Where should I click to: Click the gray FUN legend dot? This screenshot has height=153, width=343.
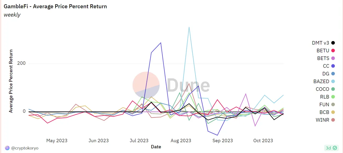pyautogui.click(x=333, y=105)
